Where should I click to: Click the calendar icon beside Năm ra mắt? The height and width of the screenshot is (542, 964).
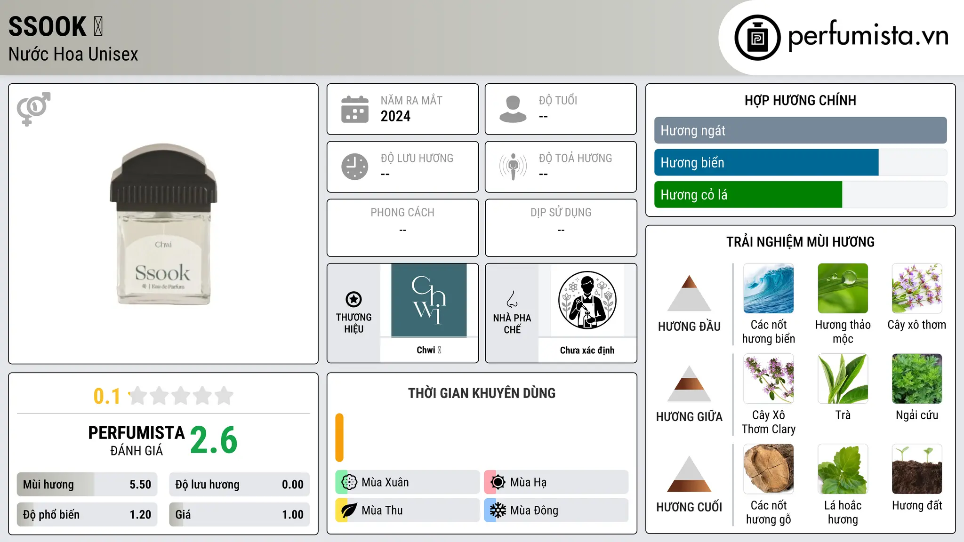click(355, 109)
